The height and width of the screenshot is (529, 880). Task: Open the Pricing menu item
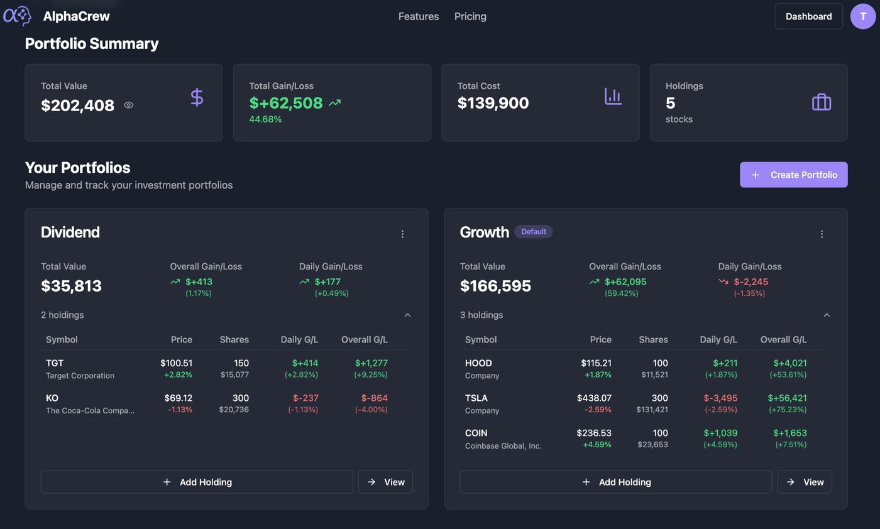point(470,16)
